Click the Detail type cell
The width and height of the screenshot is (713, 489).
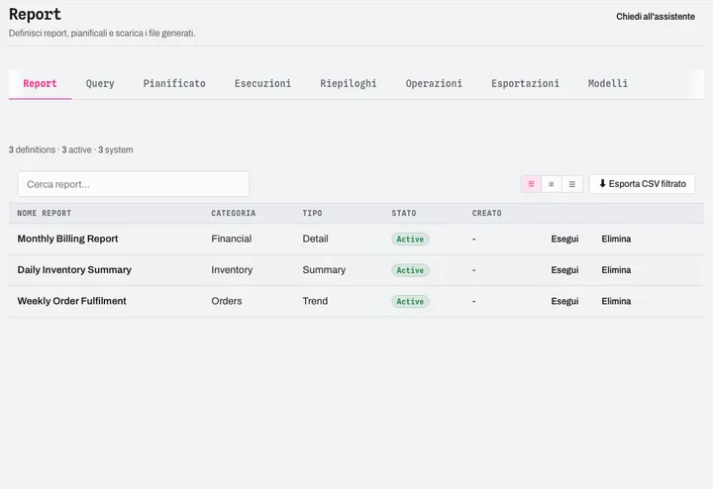[x=315, y=239]
